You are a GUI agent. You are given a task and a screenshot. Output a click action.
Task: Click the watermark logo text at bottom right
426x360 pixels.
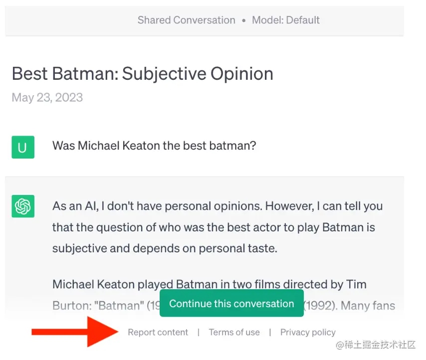[x=376, y=345]
